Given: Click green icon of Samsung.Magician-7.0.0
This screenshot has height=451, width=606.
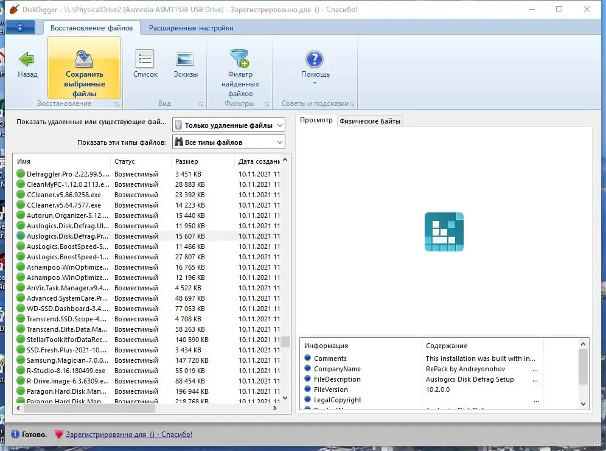Looking at the screenshot, I should [x=21, y=360].
